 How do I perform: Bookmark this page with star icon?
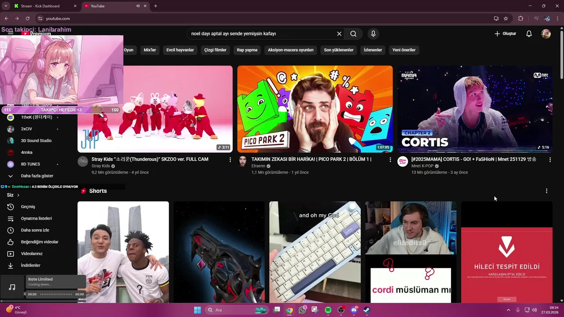(506, 18)
